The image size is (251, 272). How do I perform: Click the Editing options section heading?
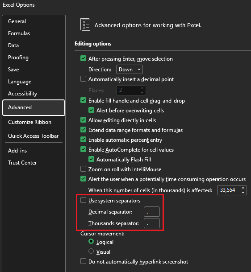pos(93,44)
